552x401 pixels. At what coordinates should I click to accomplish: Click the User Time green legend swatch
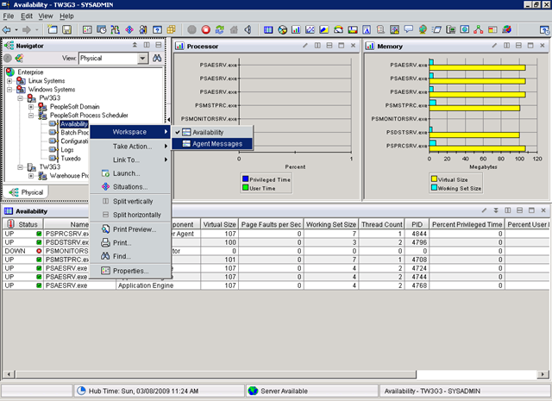point(245,188)
